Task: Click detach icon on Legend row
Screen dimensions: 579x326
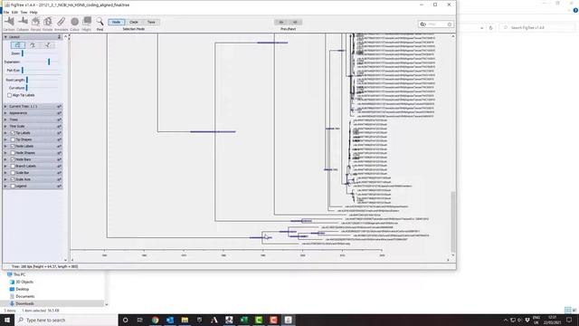Action: (59, 187)
